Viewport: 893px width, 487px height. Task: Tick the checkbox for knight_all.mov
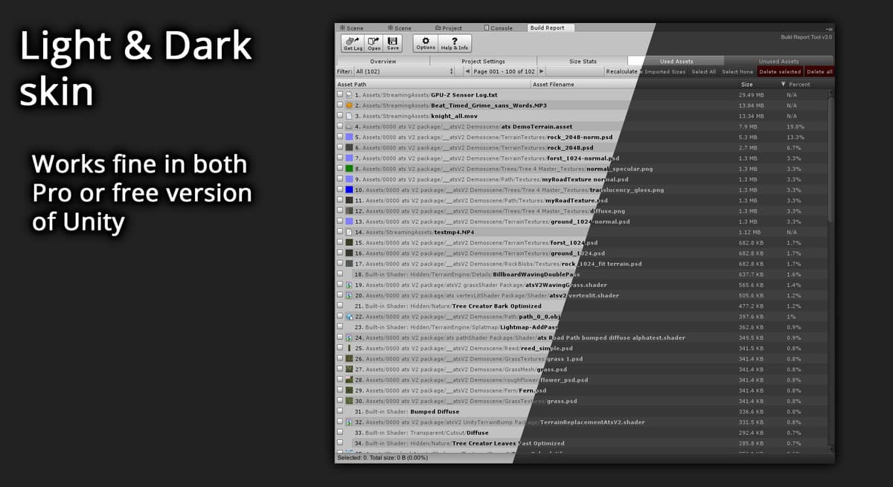click(340, 116)
